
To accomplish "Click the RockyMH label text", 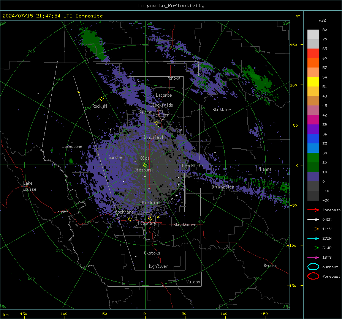I will (100, 106).
